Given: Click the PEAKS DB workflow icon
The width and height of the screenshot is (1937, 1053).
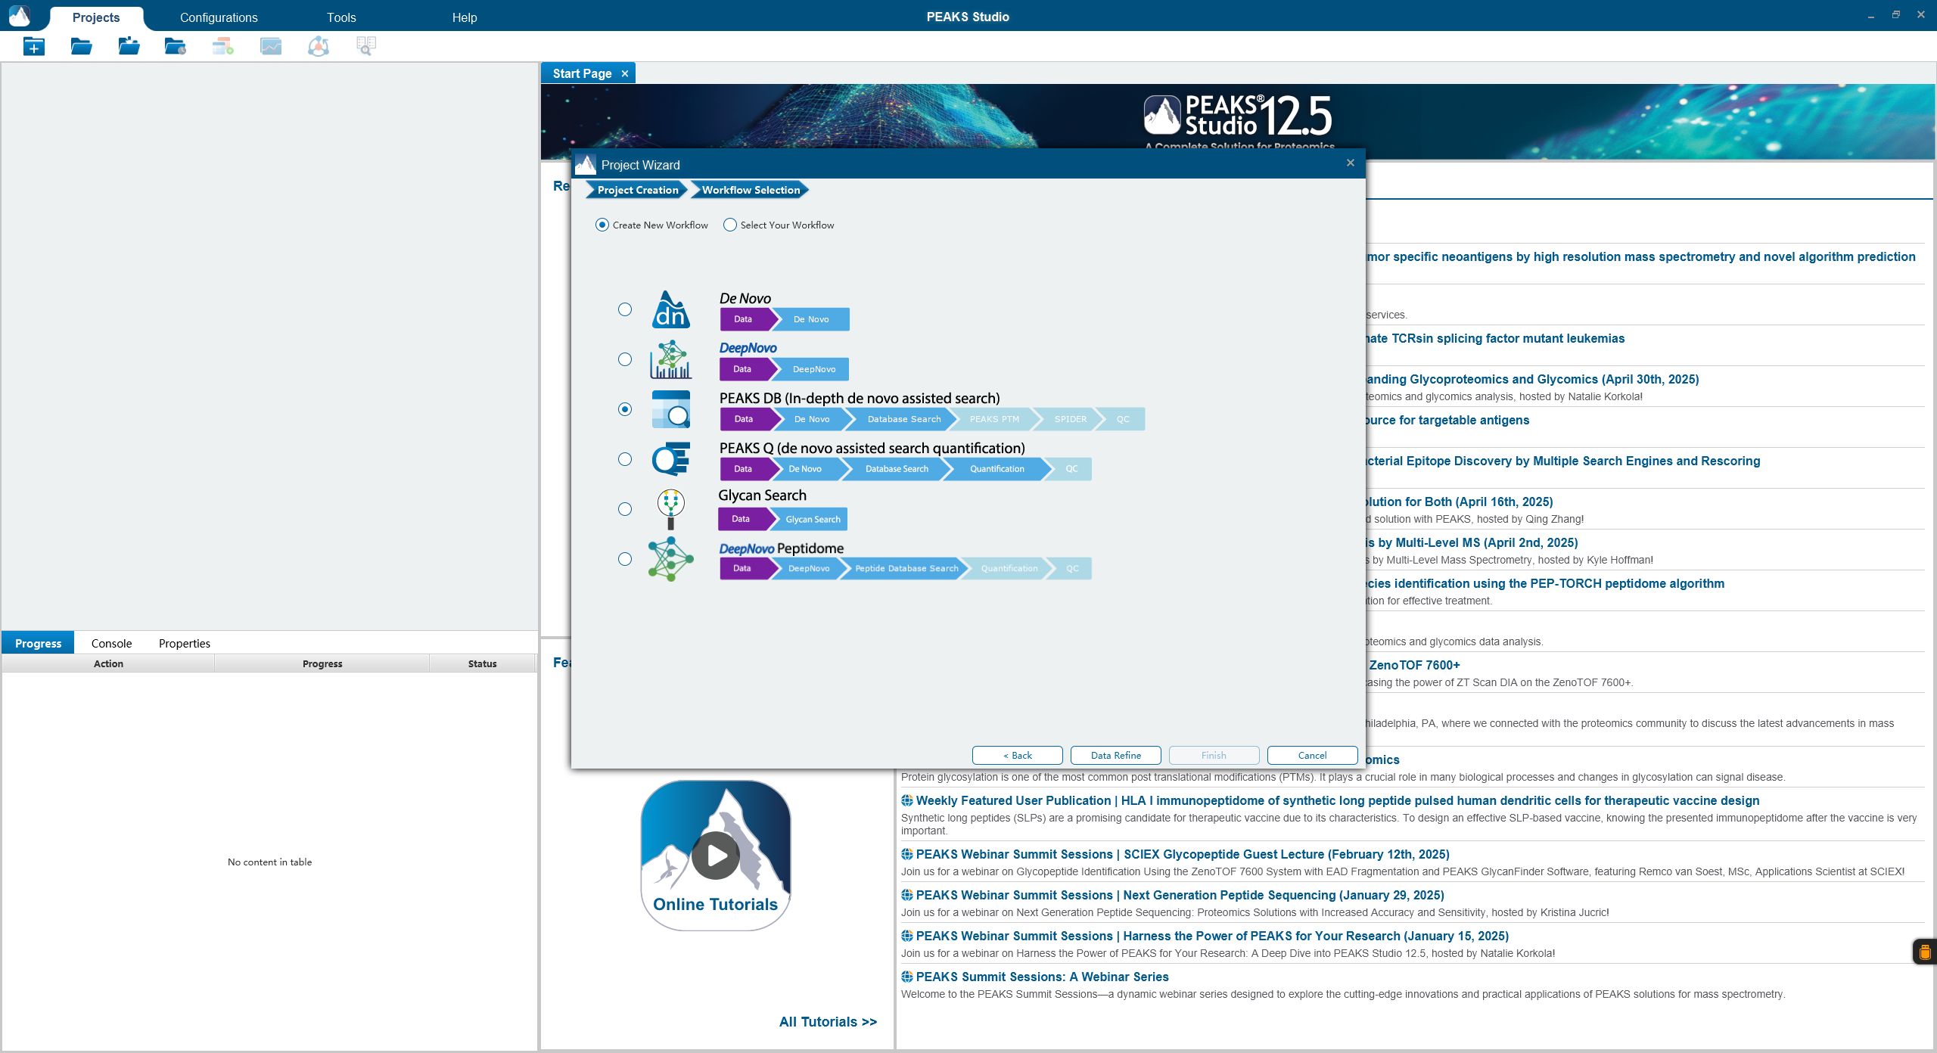Looking at the screenshot, I should tap(670, 409).
